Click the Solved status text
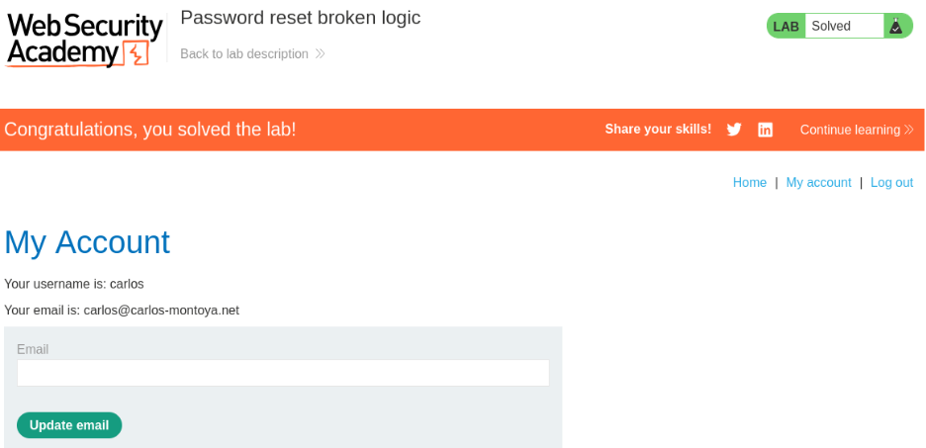This screenshot has width=926, height=448. 831,26
